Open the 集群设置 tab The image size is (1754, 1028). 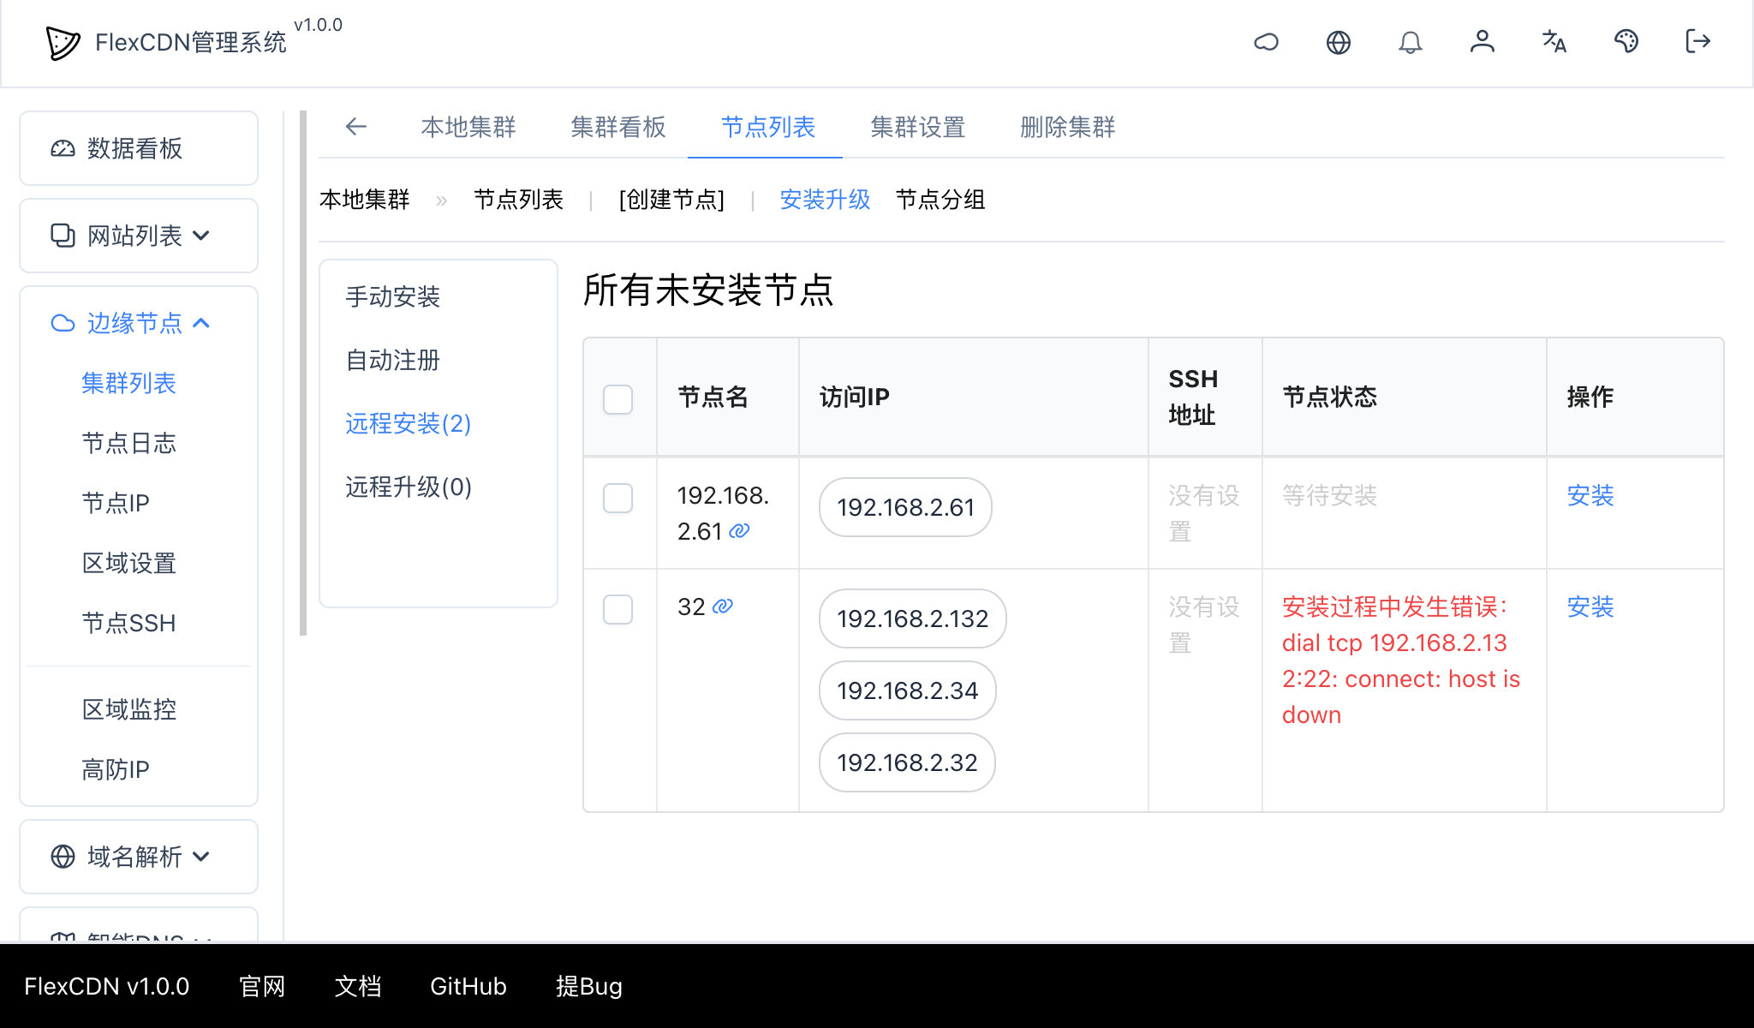[x=917, y=127]
